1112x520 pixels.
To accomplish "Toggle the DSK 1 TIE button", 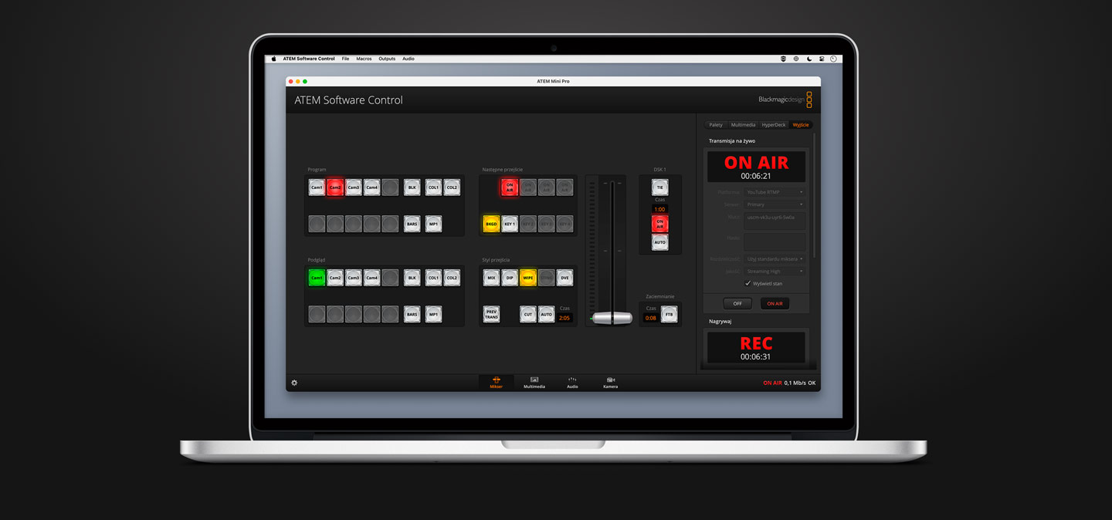I will pyautogui.click(x=659, y=187).
